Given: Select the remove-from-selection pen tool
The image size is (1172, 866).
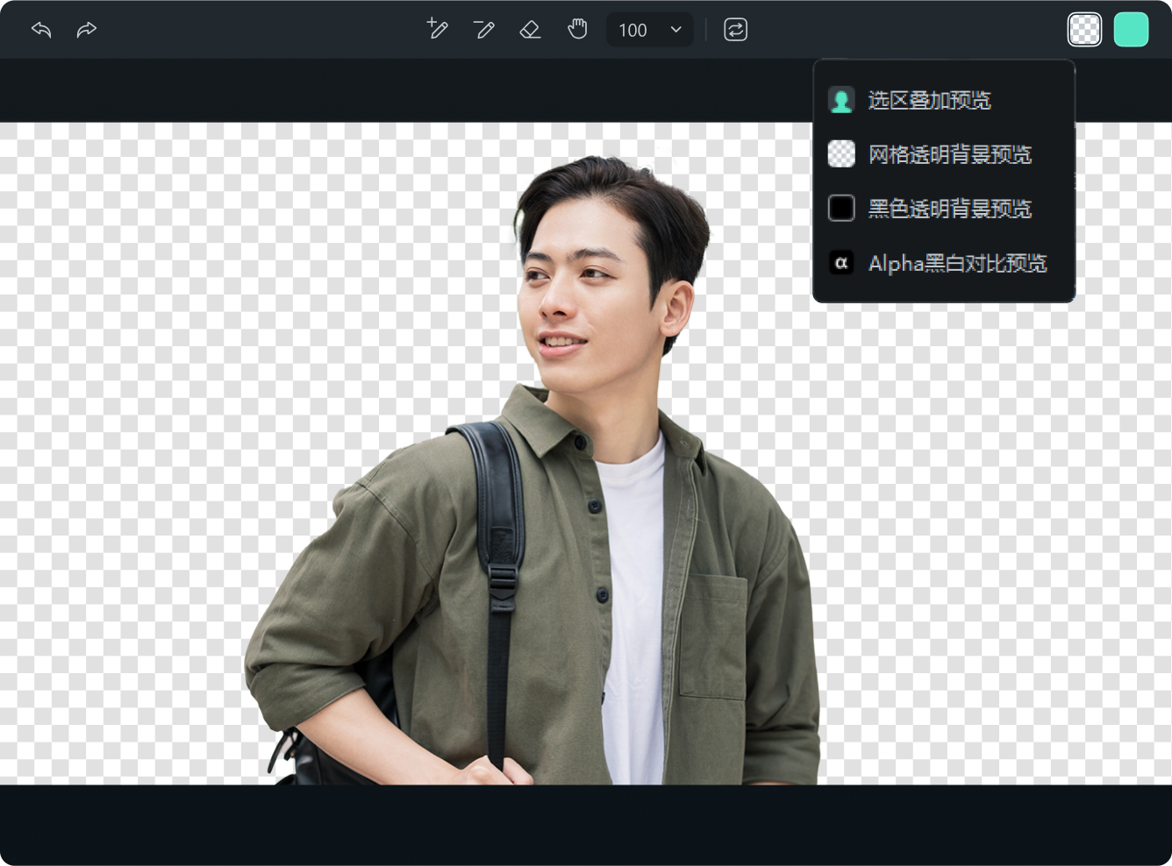Looking at the screenshot, I should coord(483,29).
